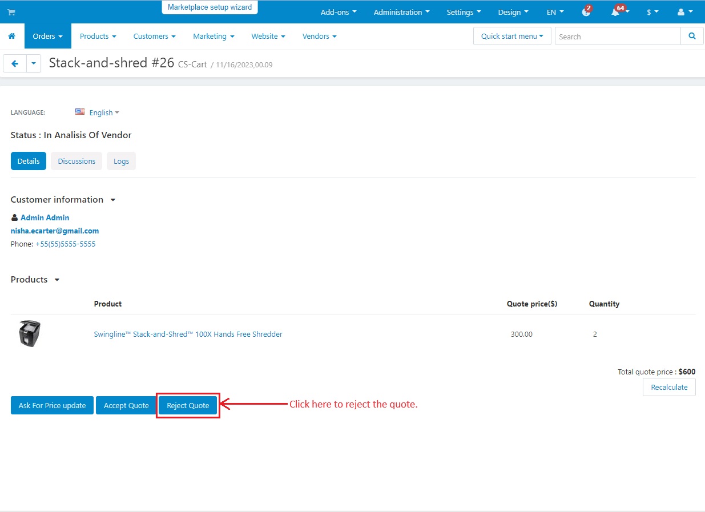Expand the Quick start menu
Screen dimensions: 705x512
point(512,36)
